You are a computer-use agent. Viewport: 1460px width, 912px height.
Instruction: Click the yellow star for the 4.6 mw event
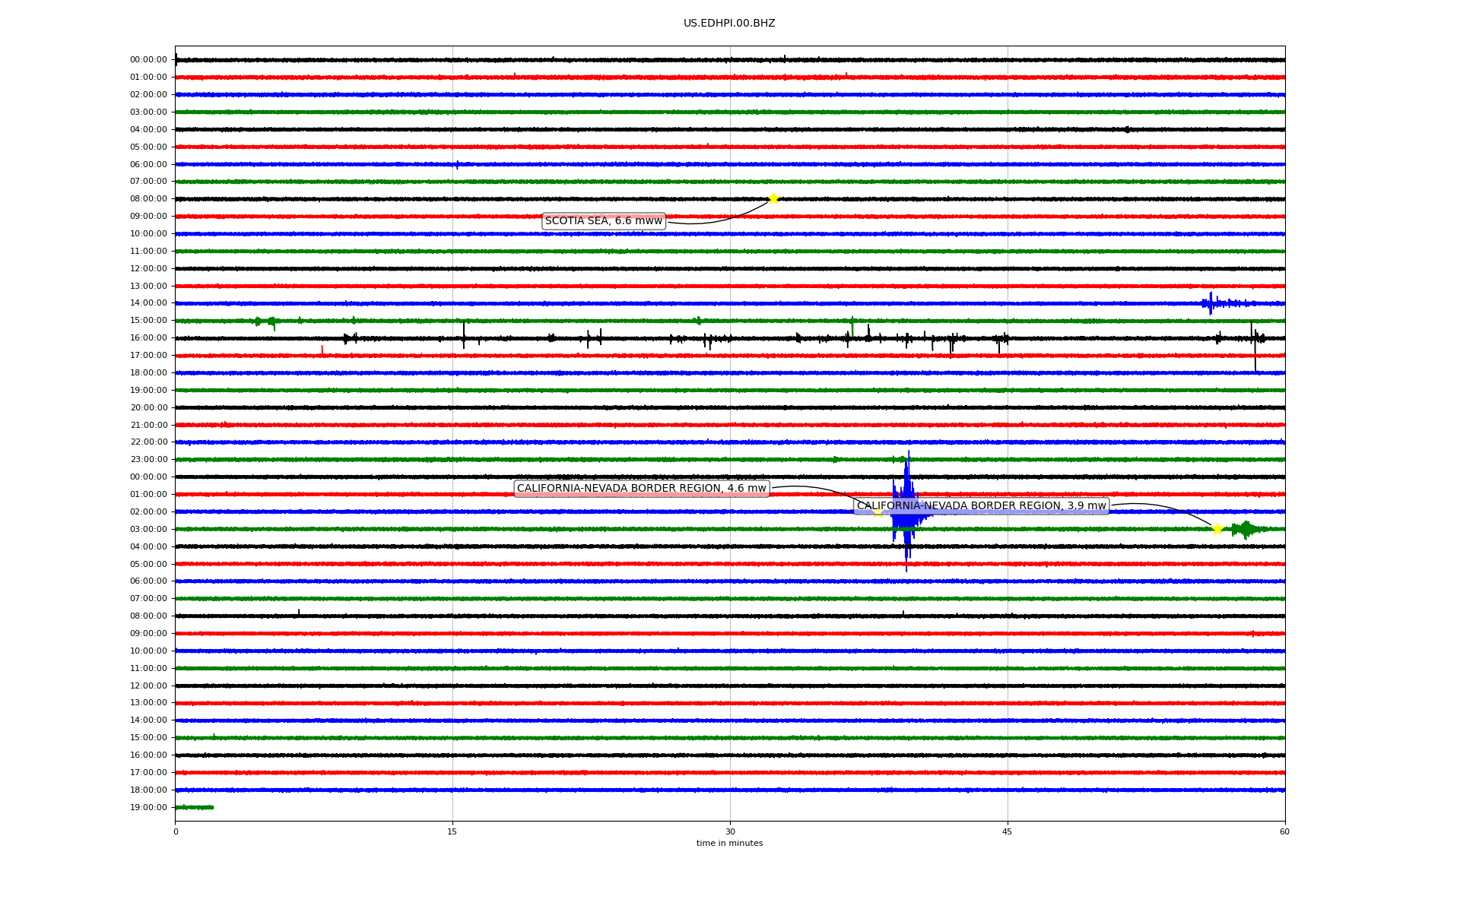pos(878,512)
